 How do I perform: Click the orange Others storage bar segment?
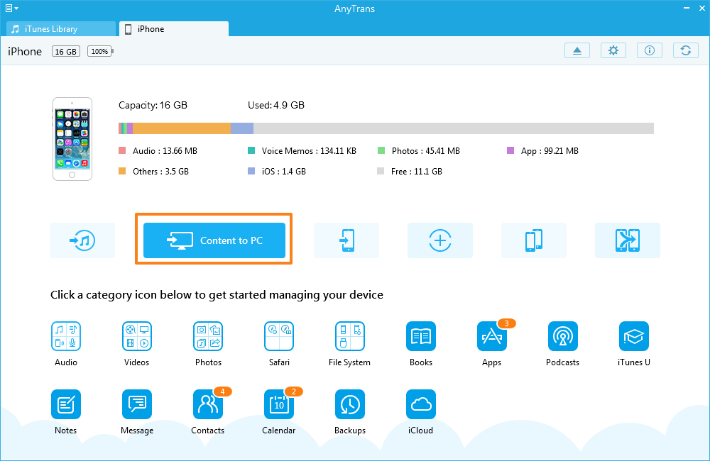pos(182,128)
